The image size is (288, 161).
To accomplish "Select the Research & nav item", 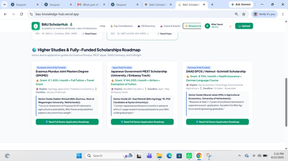I will click(x=192, y=26).
